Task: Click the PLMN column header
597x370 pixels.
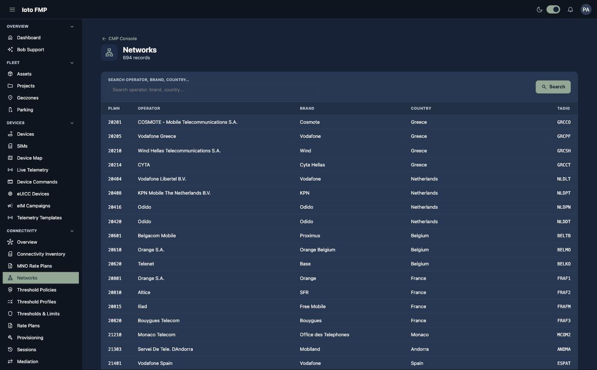Action: click(x=114, y=108)
